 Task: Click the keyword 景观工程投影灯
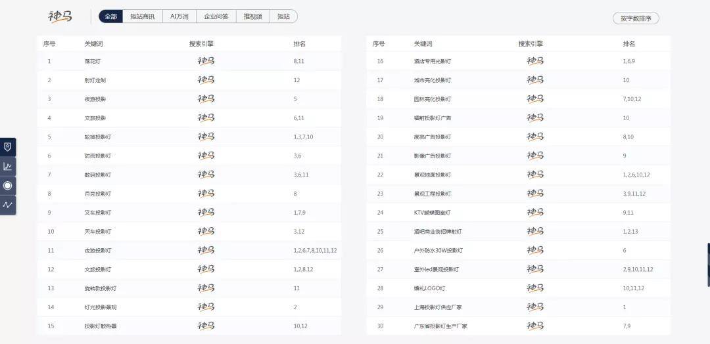pyautogui.click(x=433, y=194)
